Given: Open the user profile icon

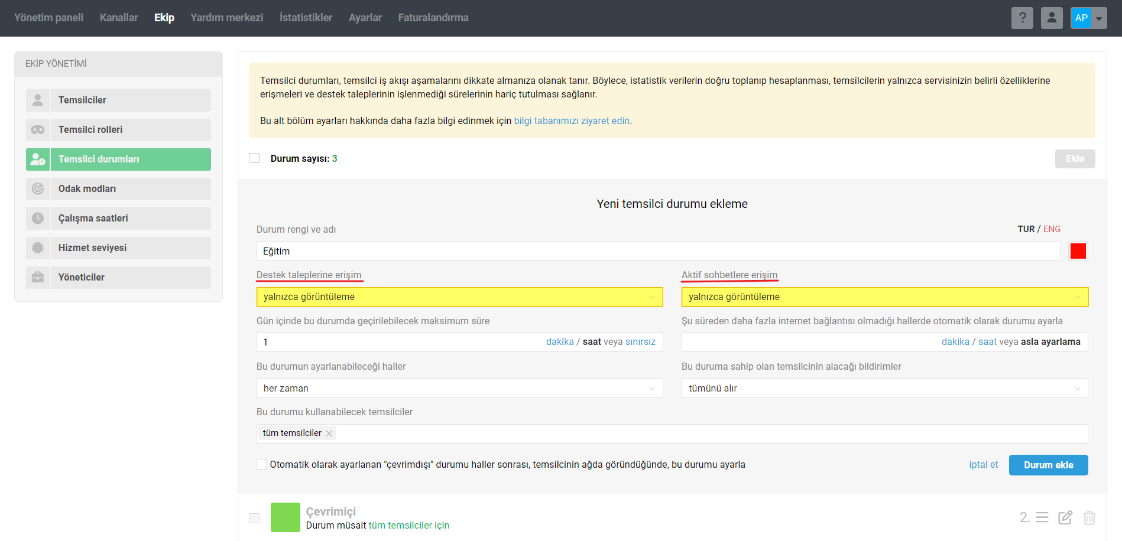Looking at the screenshot, I should (x=1052, y=18).
